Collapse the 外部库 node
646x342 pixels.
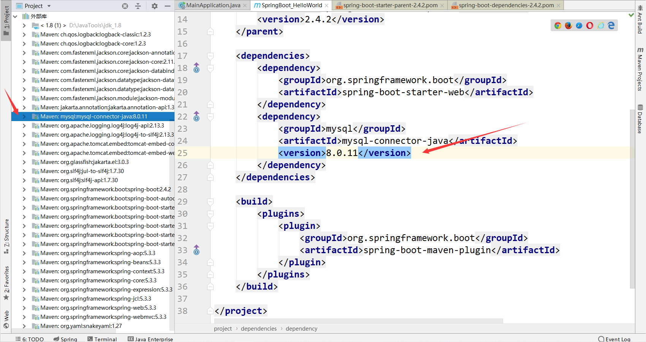(x=15, y=16)
